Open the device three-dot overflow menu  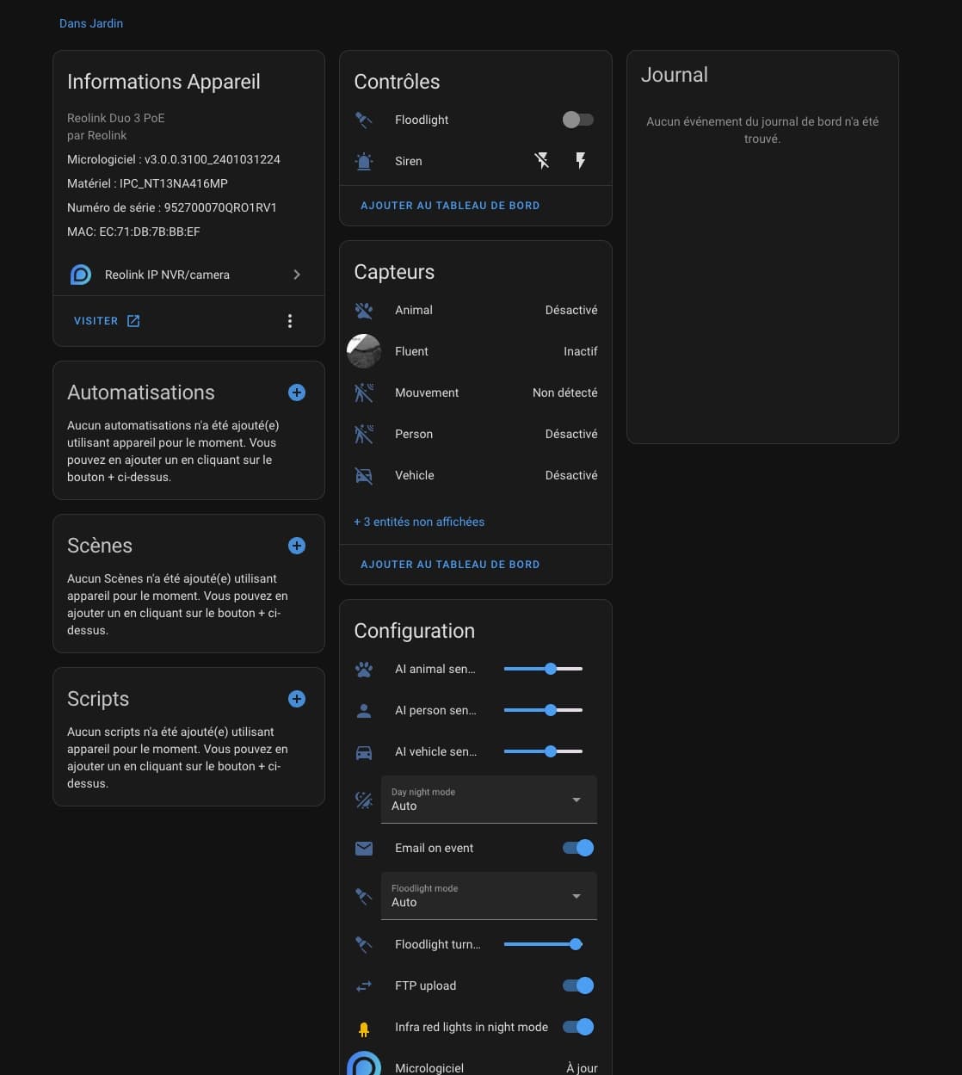pos(290,321)
